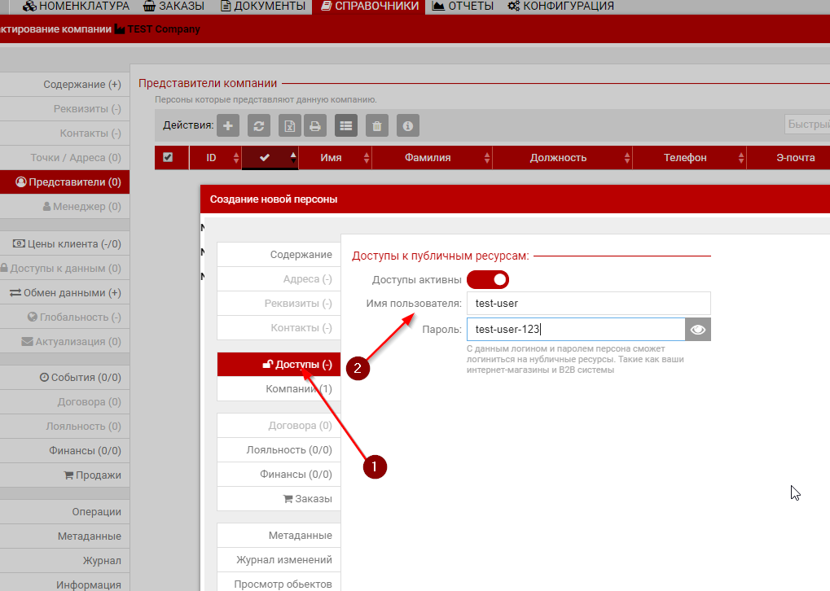Sort table by the ID column

click(212, 157)
